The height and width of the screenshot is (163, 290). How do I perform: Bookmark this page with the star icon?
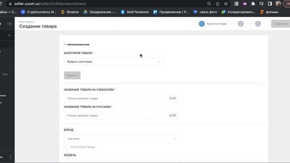tap(226, 4)
